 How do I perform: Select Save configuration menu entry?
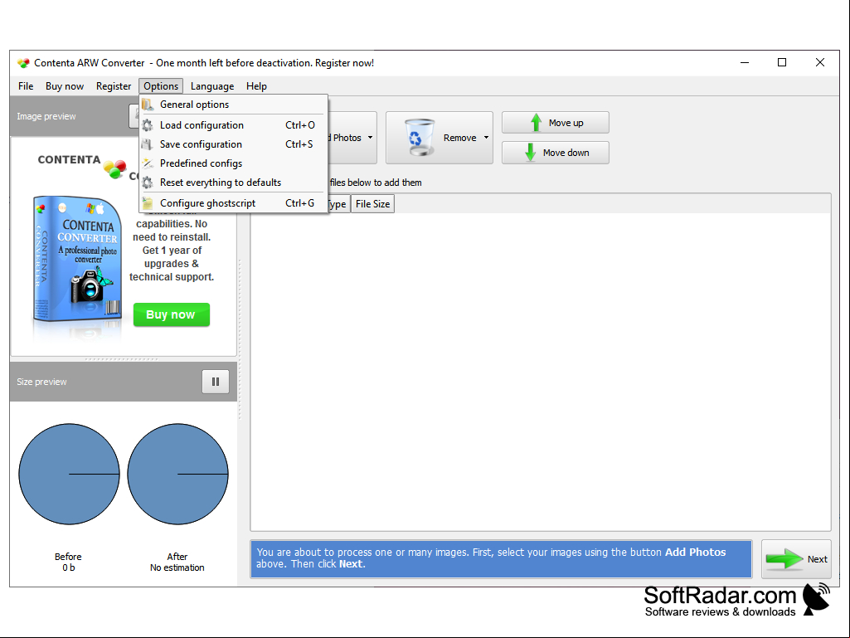[233, 144]
